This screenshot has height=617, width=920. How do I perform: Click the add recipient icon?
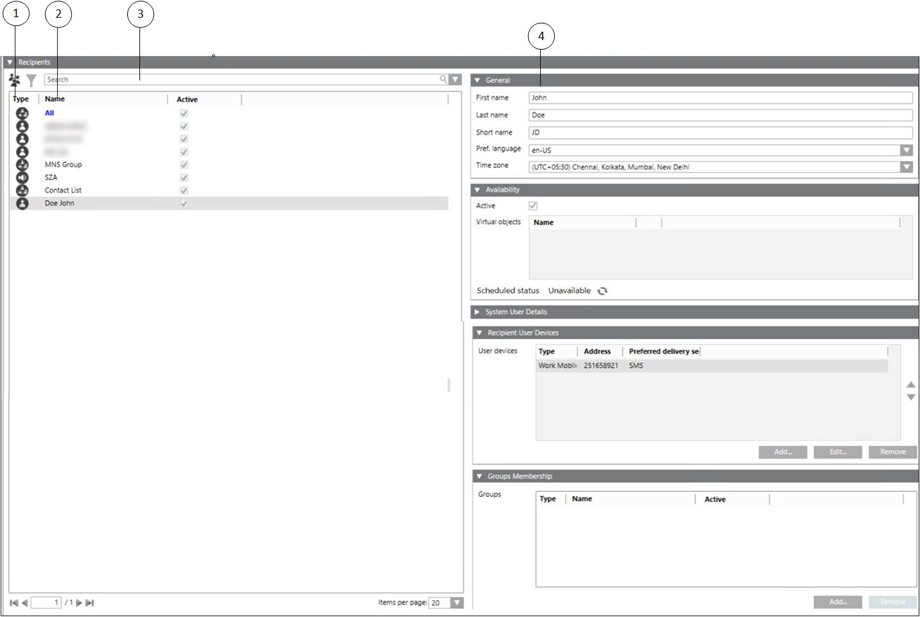click(x=15, y=80)
